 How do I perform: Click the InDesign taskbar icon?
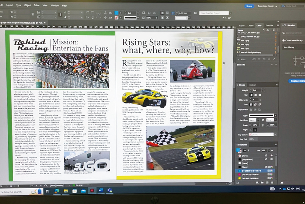pos(92,191)
